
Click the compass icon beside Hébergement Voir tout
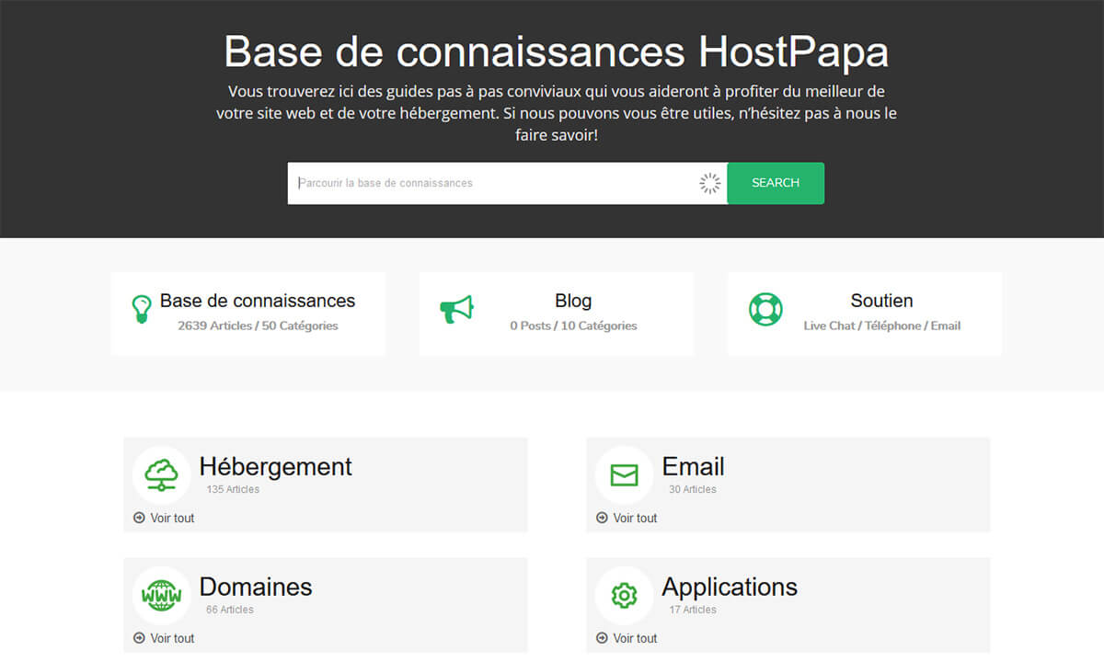[x=140, y=518]
